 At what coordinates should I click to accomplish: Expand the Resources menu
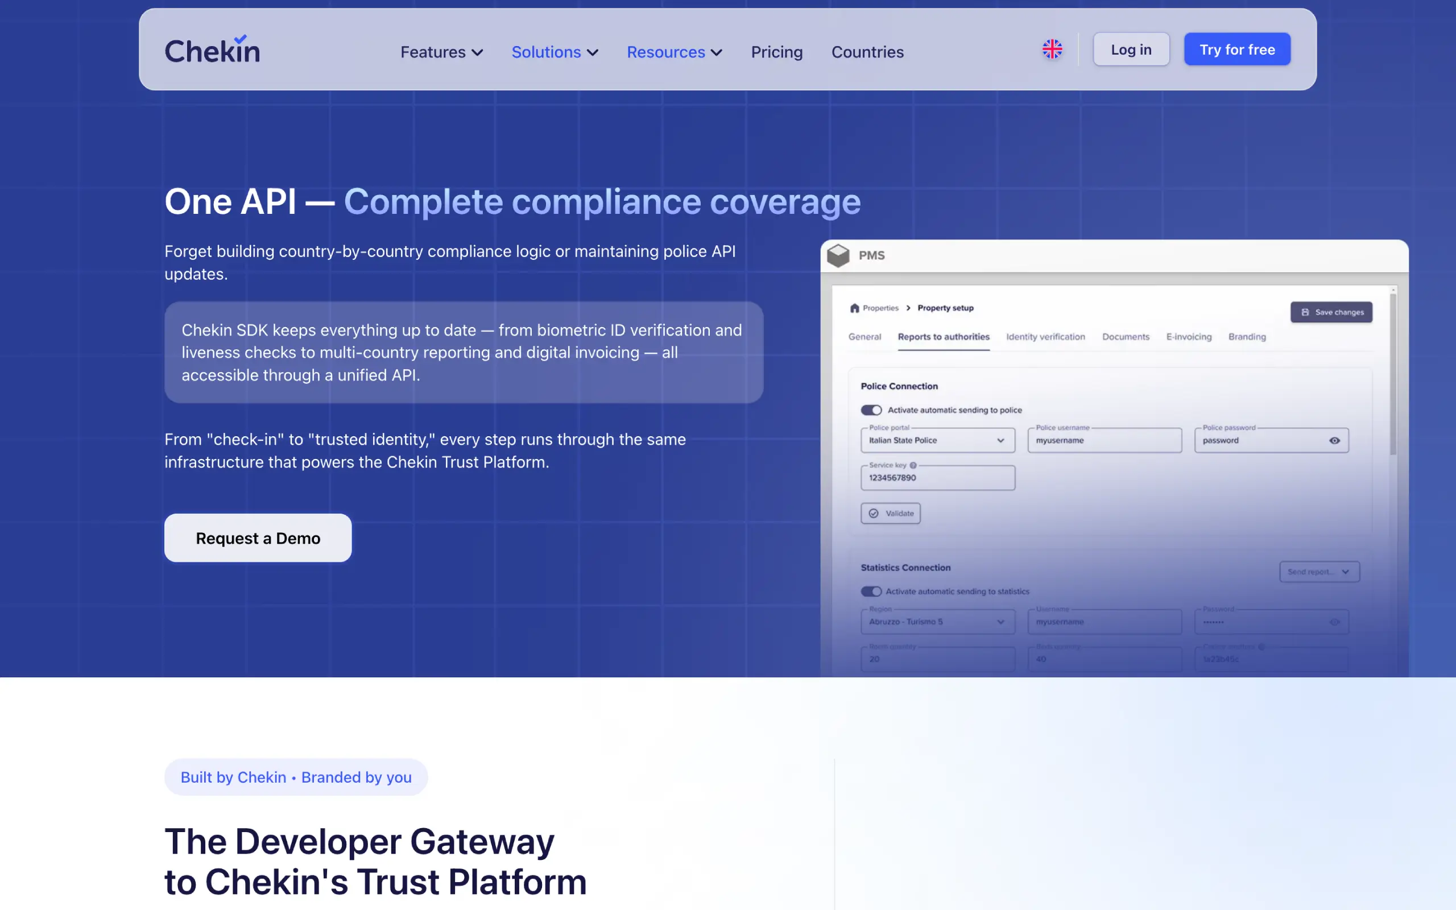point(675,52)
